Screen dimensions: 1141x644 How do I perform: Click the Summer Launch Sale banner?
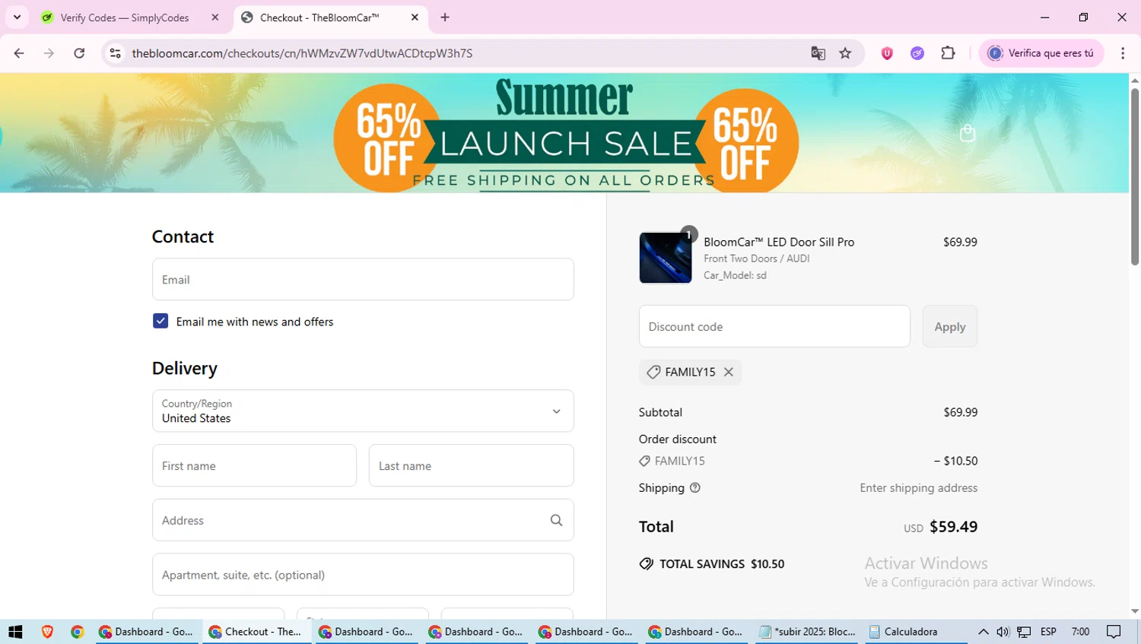[x=564, y=134]
